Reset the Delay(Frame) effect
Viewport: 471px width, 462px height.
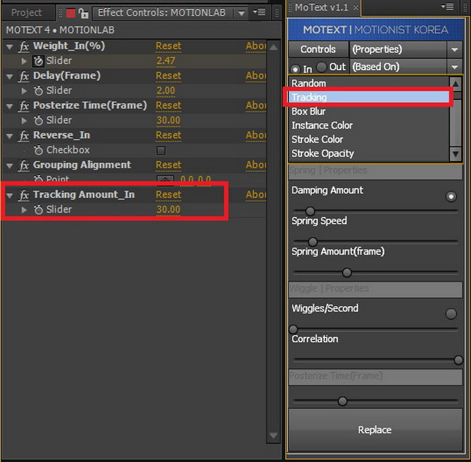coord(168,76)
